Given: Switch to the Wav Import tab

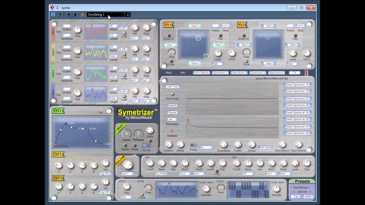Looking at the screenshot, I should pyautogui.click(x=201, y=73).
